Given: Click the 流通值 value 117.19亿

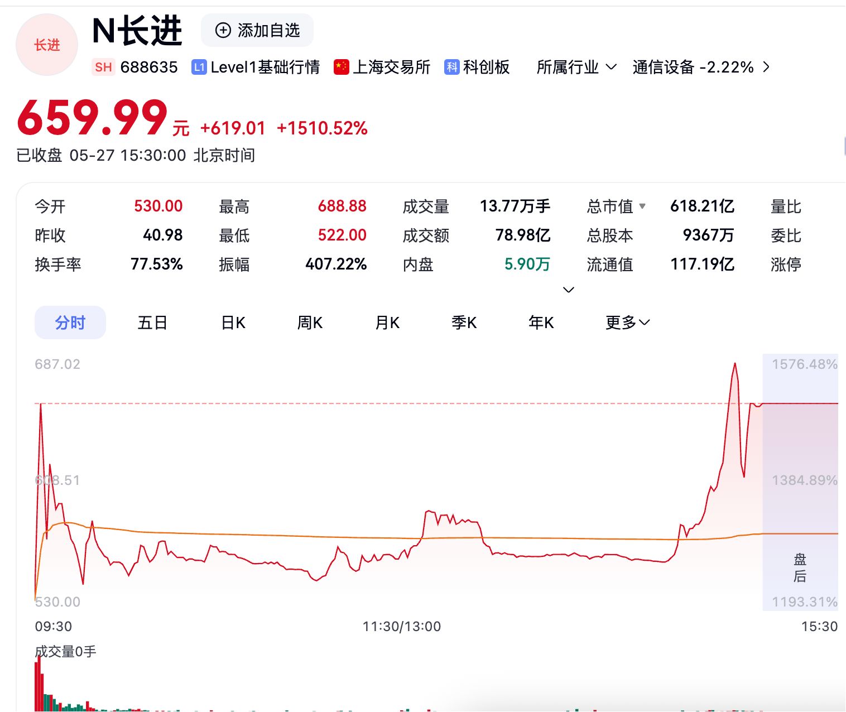Looking at the screenshot, I should (x=703, y=264).
